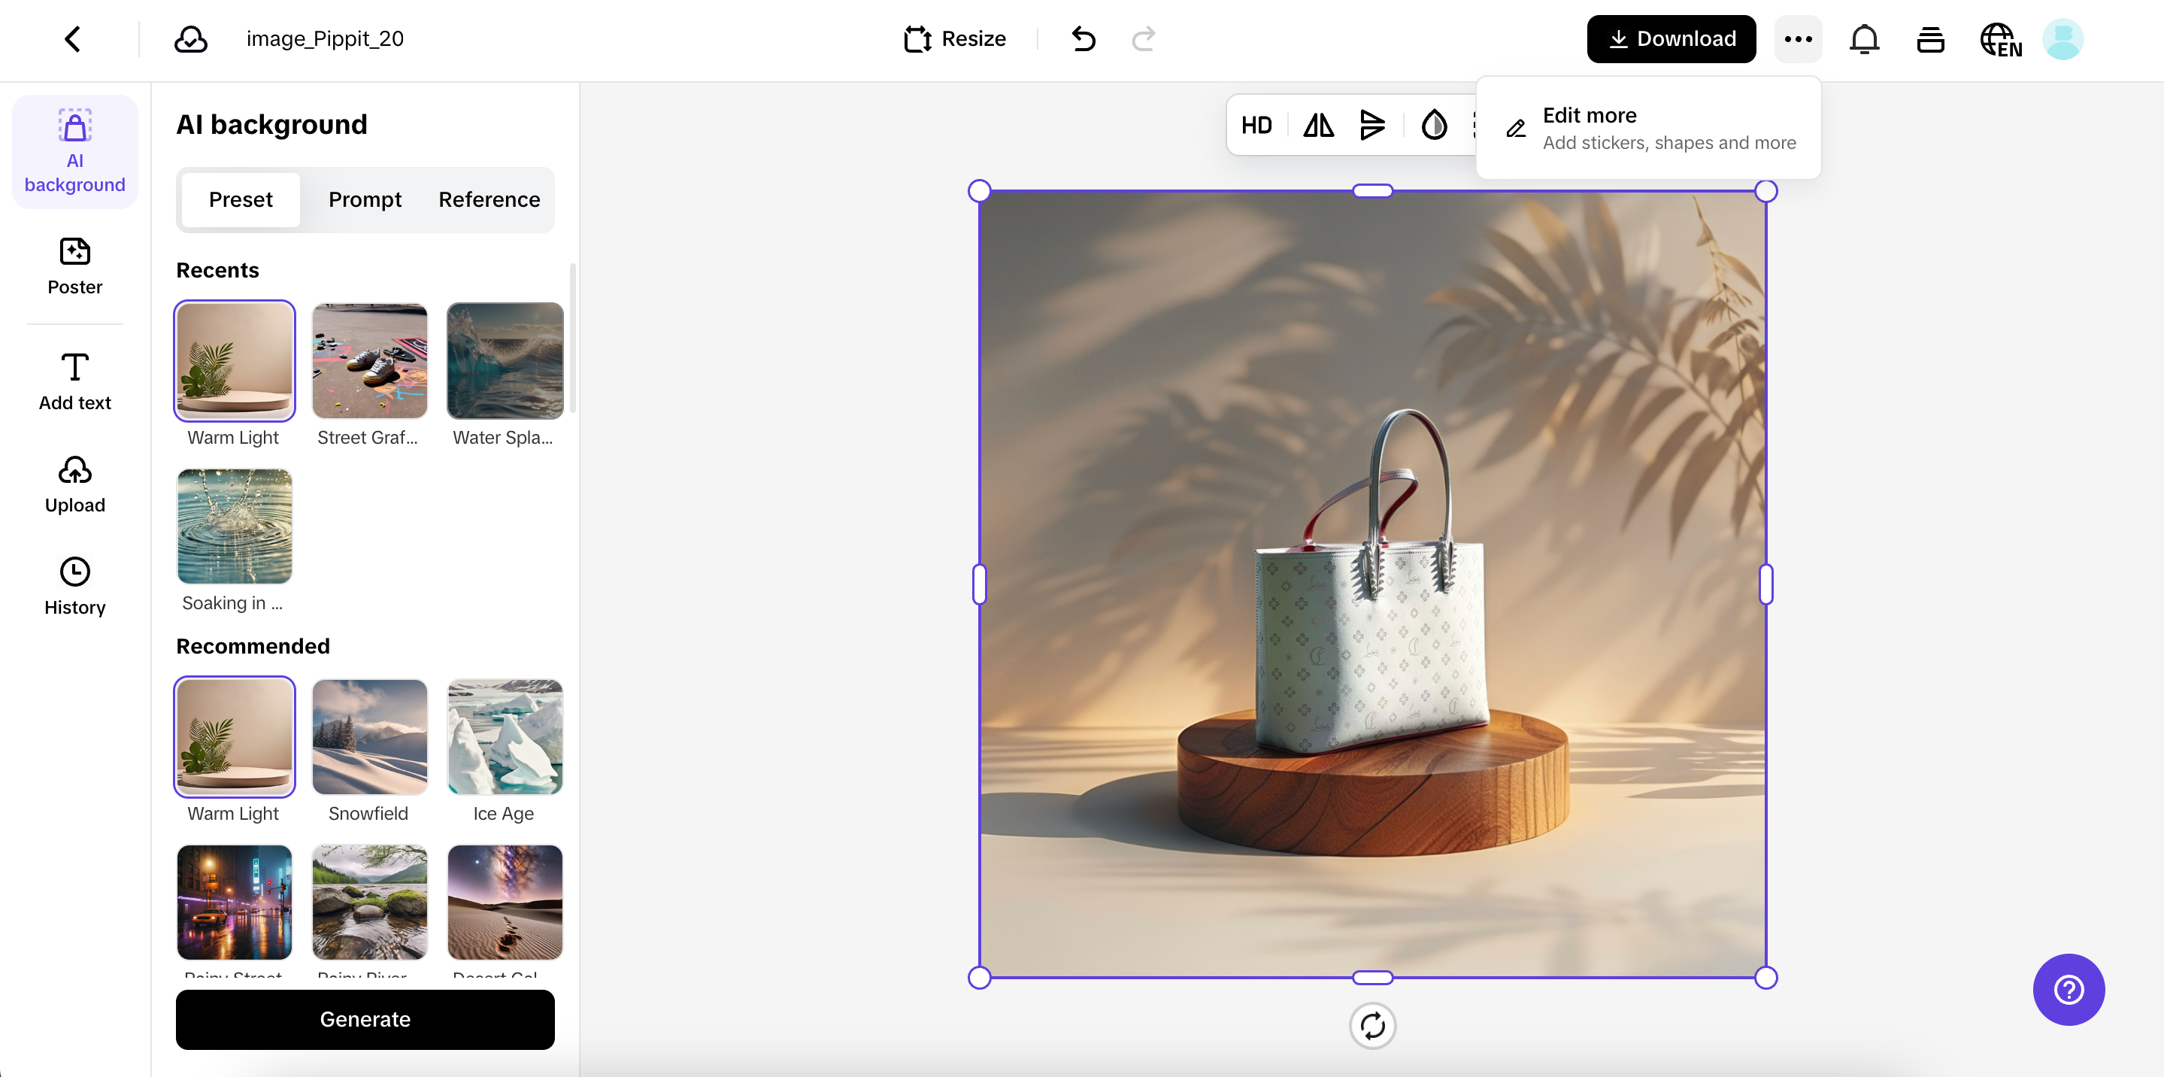
Task: Switch to the Prompt tab
Action: coord(365,199)
